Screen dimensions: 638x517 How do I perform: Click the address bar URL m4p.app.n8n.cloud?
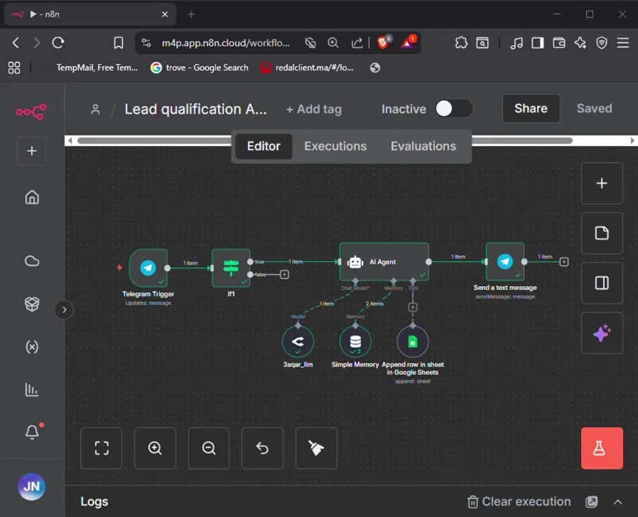pyautogui.click(x=226, y=43)
